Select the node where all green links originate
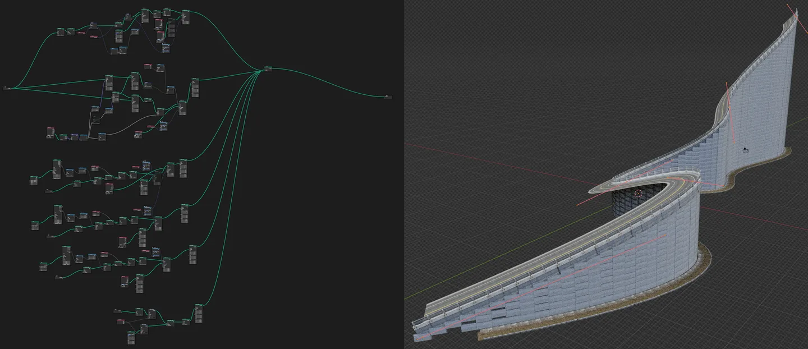This screenshot has height=349, width=808. coord(8,89)
